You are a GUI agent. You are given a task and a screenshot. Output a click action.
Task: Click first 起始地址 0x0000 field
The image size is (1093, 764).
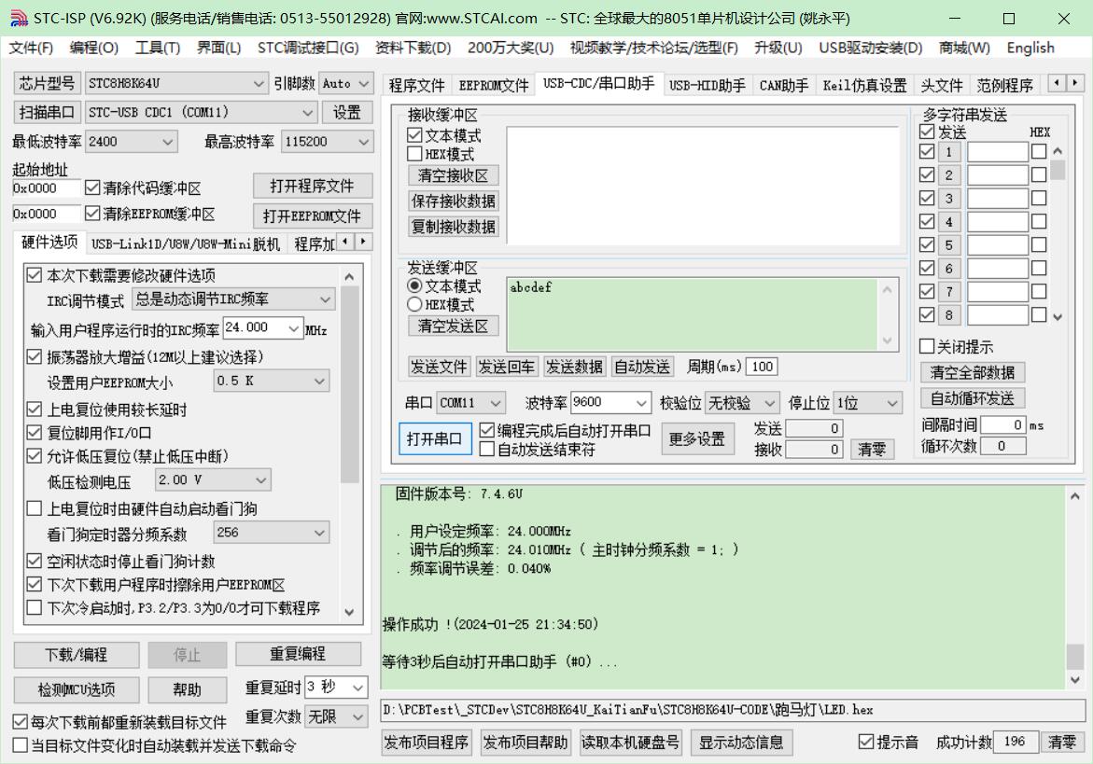coord(46,188)
